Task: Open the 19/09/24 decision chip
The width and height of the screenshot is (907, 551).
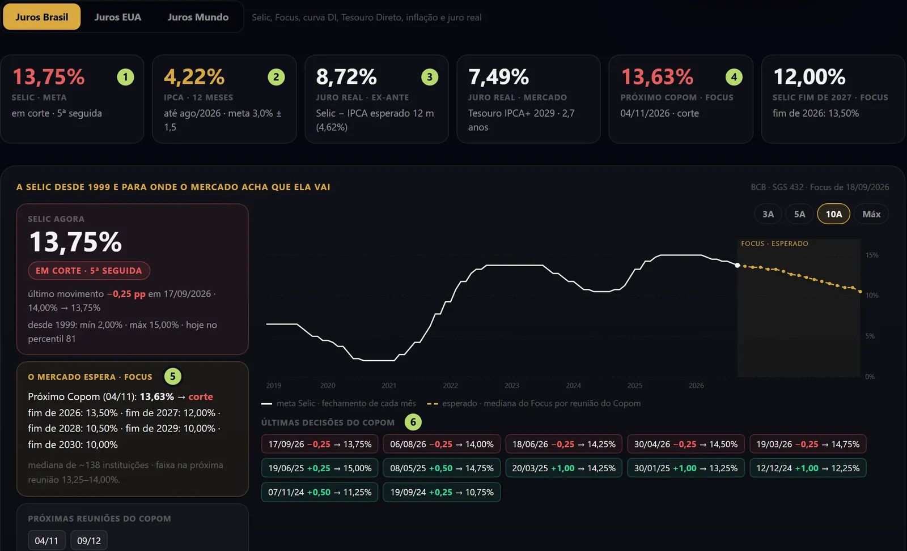Action: point(442,492)
